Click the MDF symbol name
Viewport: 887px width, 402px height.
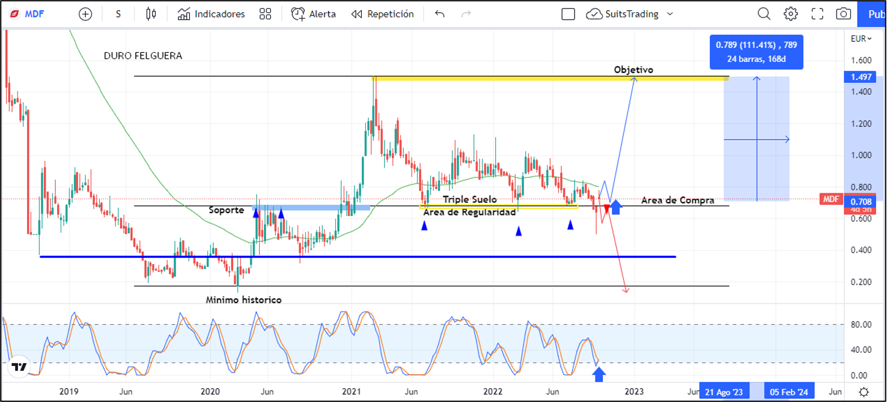point(34,14)
